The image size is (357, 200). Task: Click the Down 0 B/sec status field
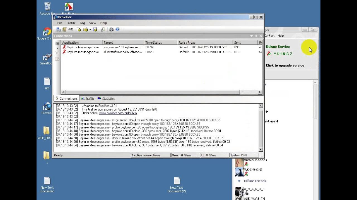[x=185, y=155]
